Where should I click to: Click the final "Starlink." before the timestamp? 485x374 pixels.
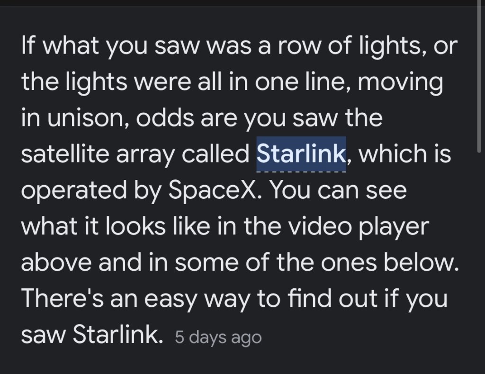pos(116,336)
